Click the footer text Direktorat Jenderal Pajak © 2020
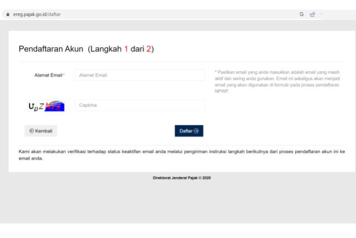Image resolution: width=356 pixels, height=238 pixels. pos(182,178)
